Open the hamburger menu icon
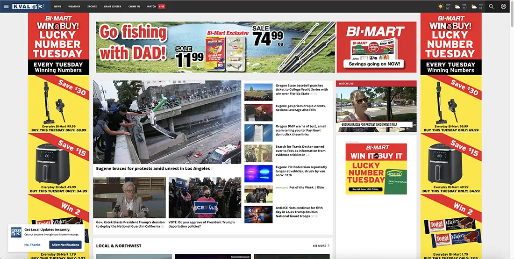 click(6, 6)
